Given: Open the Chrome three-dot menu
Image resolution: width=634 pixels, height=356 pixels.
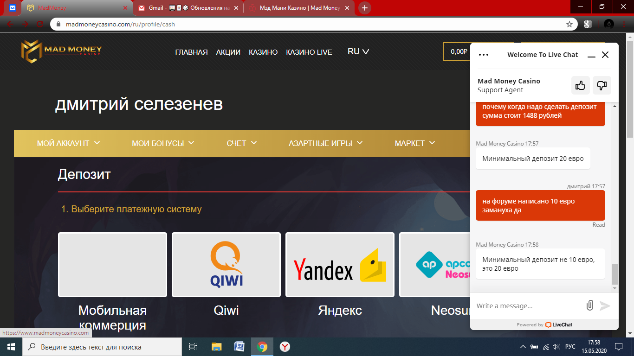Looking at the screenshot, I should point(625,24).
